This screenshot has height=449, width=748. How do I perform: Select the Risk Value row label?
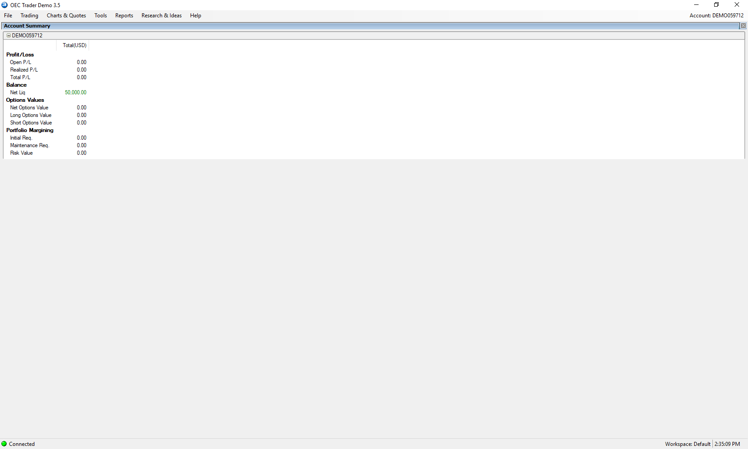(x=21, y=153)
